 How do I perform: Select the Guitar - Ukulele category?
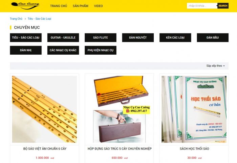click(63, 38)
